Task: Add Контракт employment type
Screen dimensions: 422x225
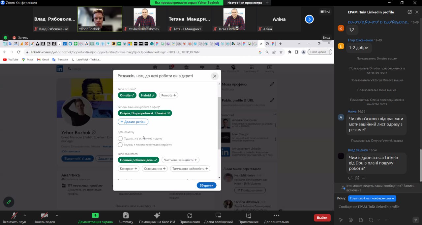Action: (x=129, y=169)
